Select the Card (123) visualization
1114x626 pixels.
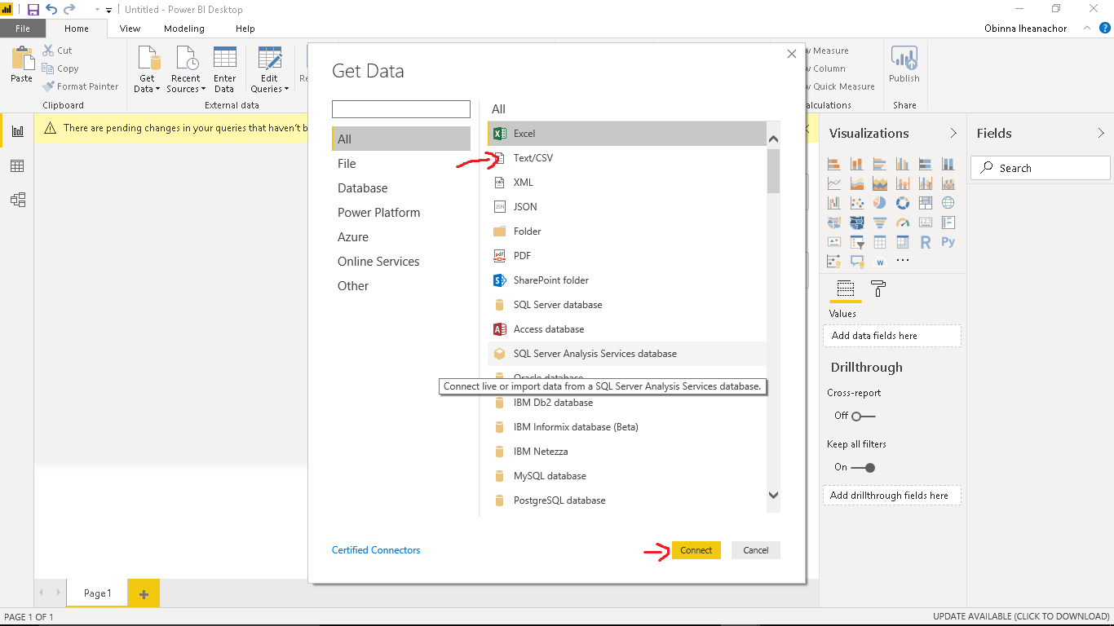pyautogui.click(x=925, y=223)
